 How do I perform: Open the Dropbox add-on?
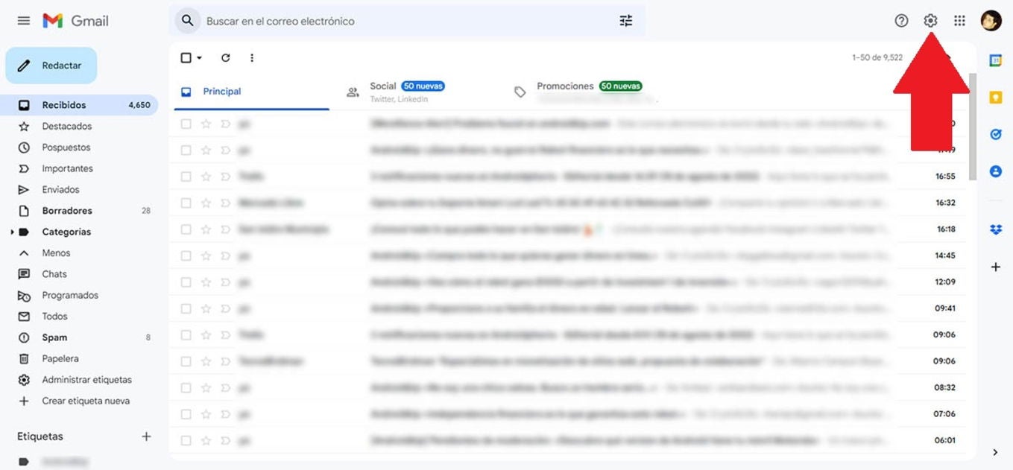pyautogui.click(x=996, y=230)
